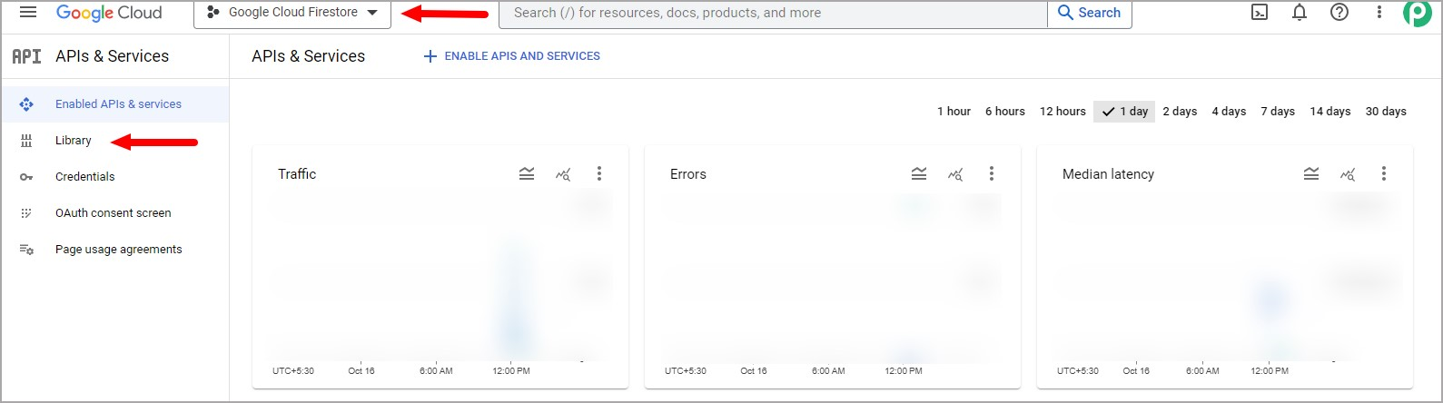Open Traffic chart more options menu

599,173
